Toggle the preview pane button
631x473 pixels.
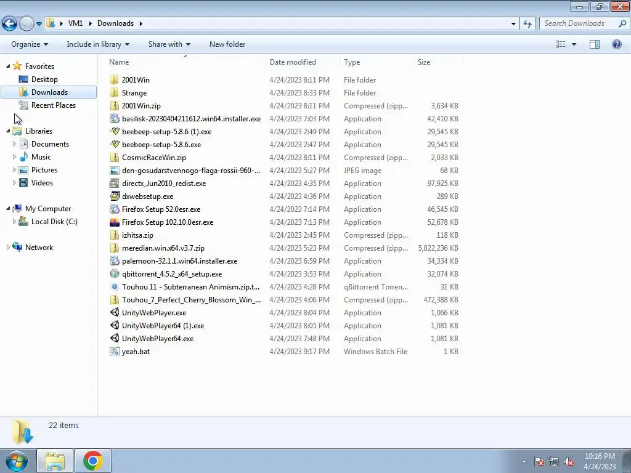[595, 44]
